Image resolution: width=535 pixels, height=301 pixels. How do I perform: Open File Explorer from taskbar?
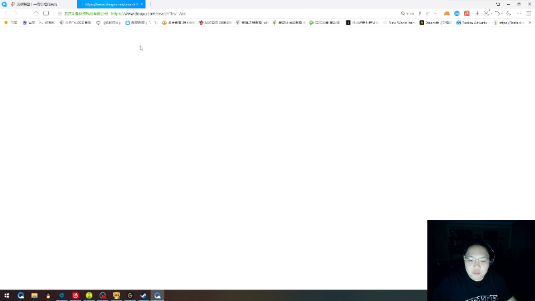[x=35, y=296]
